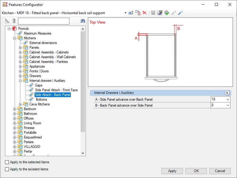Click the red X delete icon
The width and height of the screenshot is (237, 178).
tap(145, 13)
